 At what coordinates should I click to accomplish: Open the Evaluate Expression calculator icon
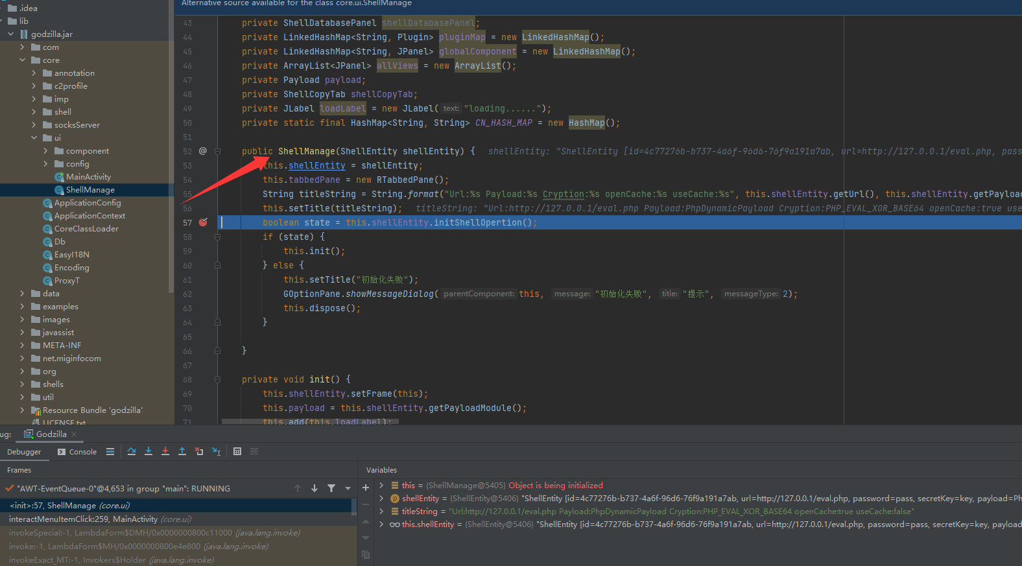[x=237, y=451]
